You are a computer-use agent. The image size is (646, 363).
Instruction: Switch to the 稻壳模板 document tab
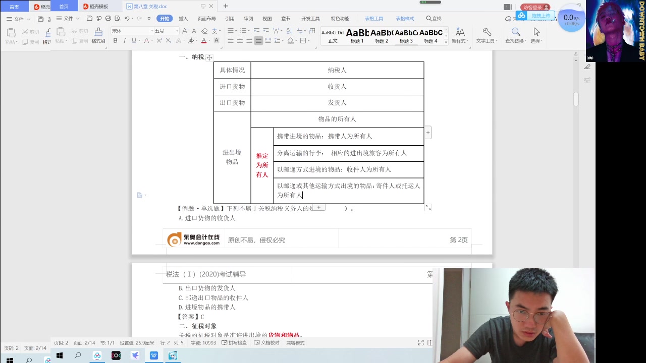click(x=96, y=7)
